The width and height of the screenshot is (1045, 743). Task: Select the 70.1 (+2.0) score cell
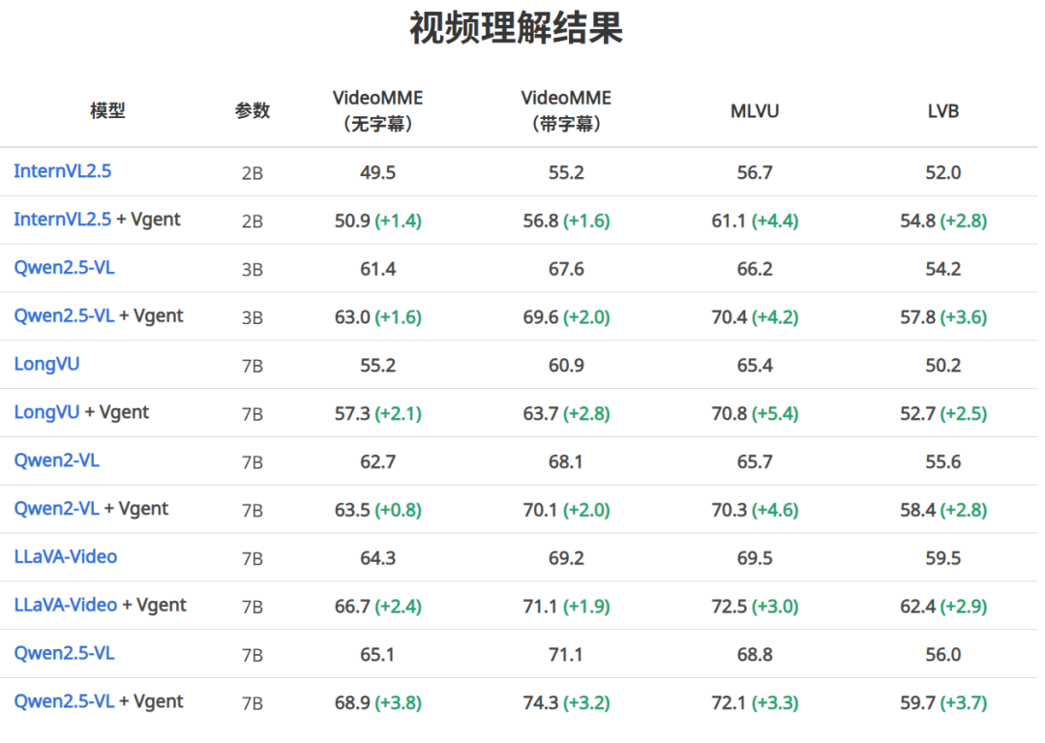click(566, 510)
